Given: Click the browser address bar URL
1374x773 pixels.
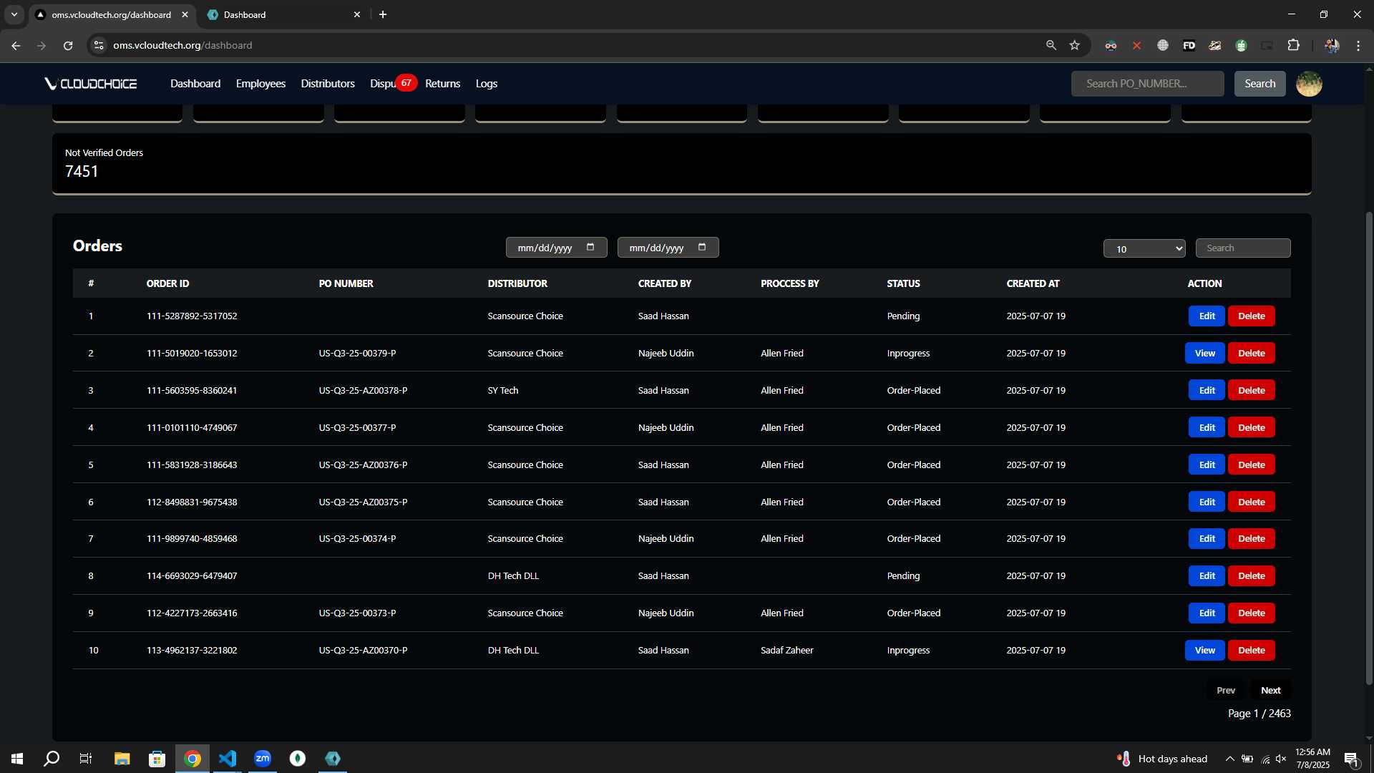Looking at the screenshot, I should pyautogui.click(x=182, y=45).
